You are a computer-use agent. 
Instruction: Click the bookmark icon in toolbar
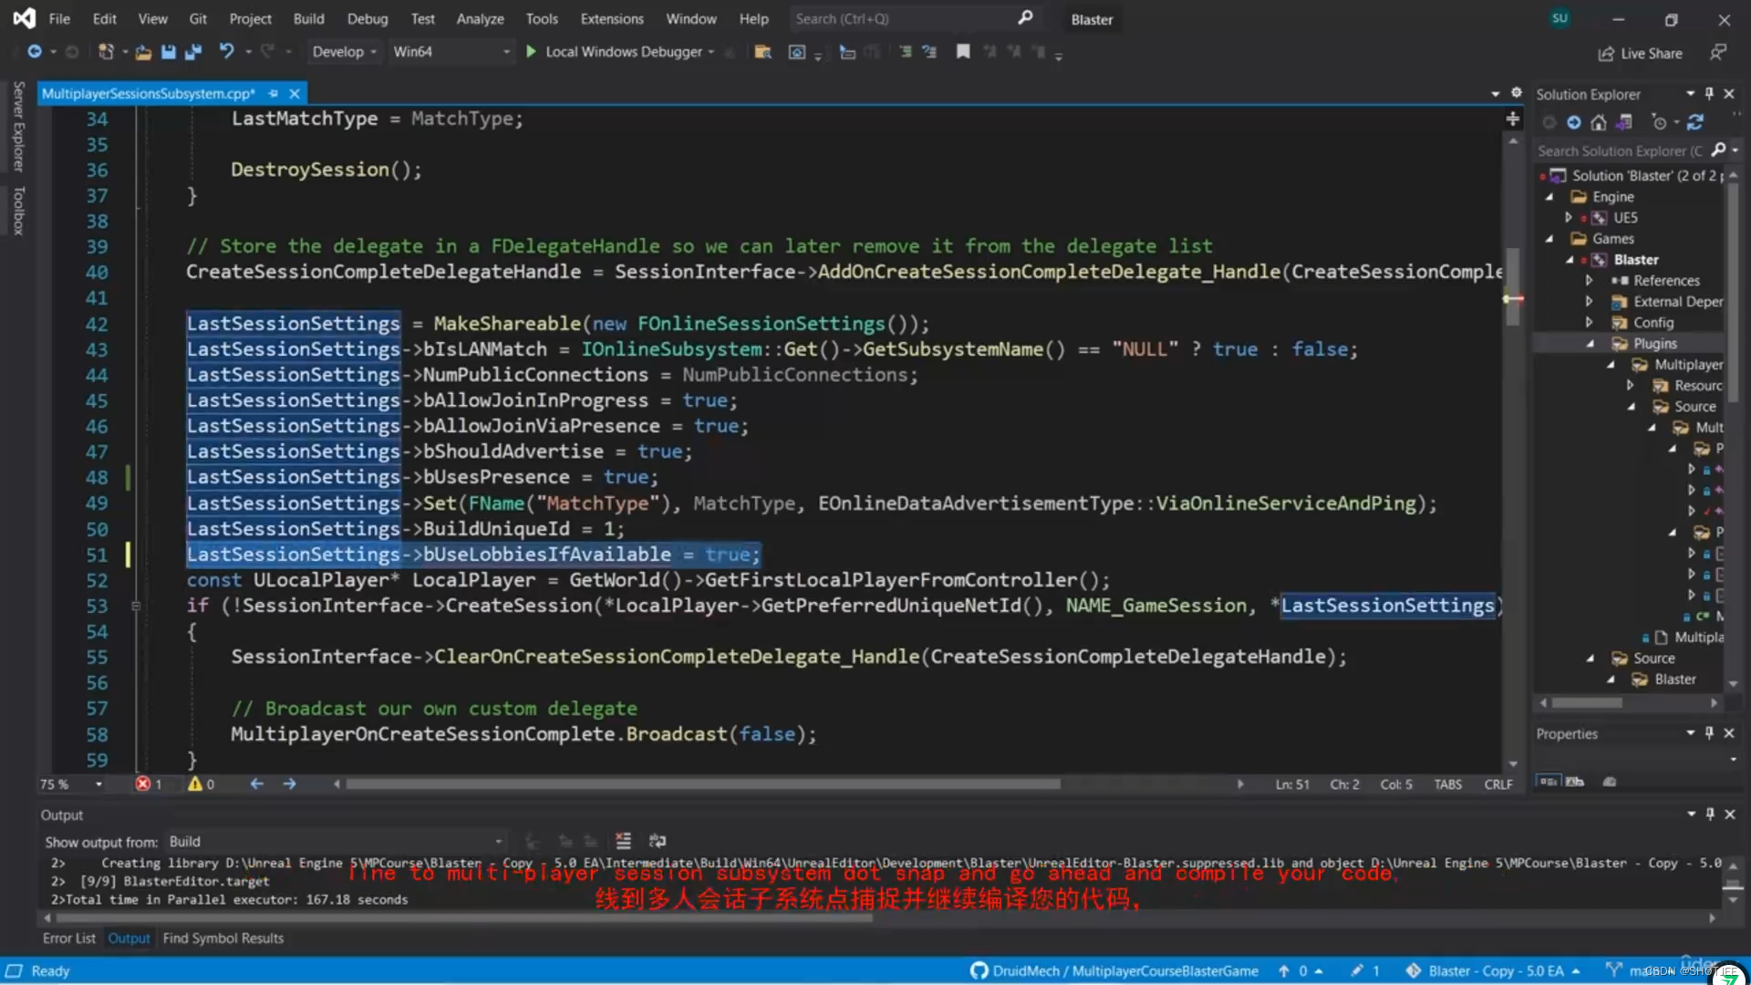click(963, 52)
